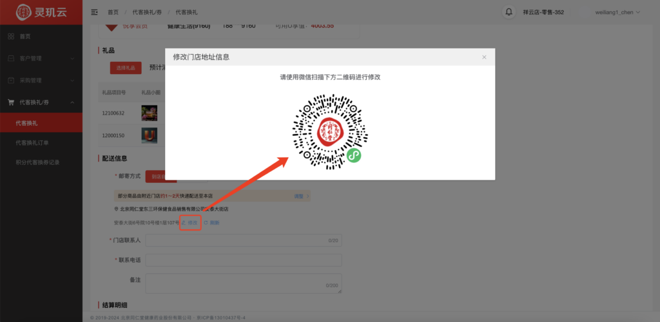Click gift item number 12000150
660x322 pixels.
coord(113,135)
